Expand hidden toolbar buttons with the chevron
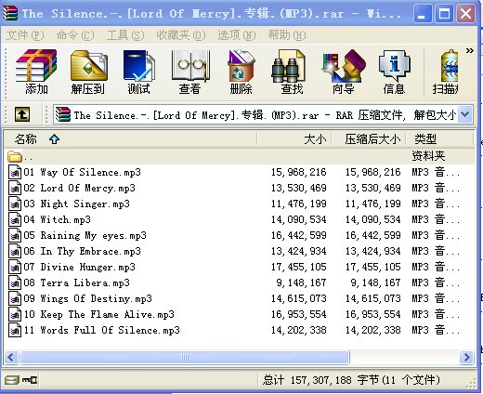 pyautogui.click(x=470, y=51)
